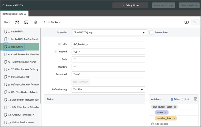The width and height of the screenshot is (201, 127).
Task: Click the page icon for step 12 Graceful Termination
Action: click(x=6, y=115)
